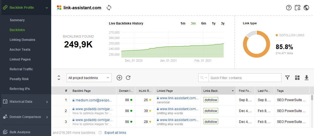Open Bulk Analysis module
314x136 pixels.
point(20,132)
